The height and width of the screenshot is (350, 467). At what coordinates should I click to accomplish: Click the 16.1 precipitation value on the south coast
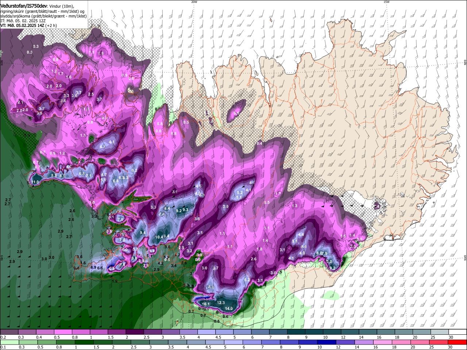click(206, 304)
